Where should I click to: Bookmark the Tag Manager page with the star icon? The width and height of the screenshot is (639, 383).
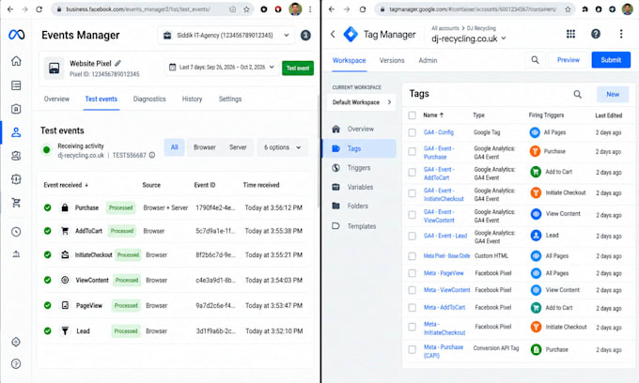tap(568, 9)
